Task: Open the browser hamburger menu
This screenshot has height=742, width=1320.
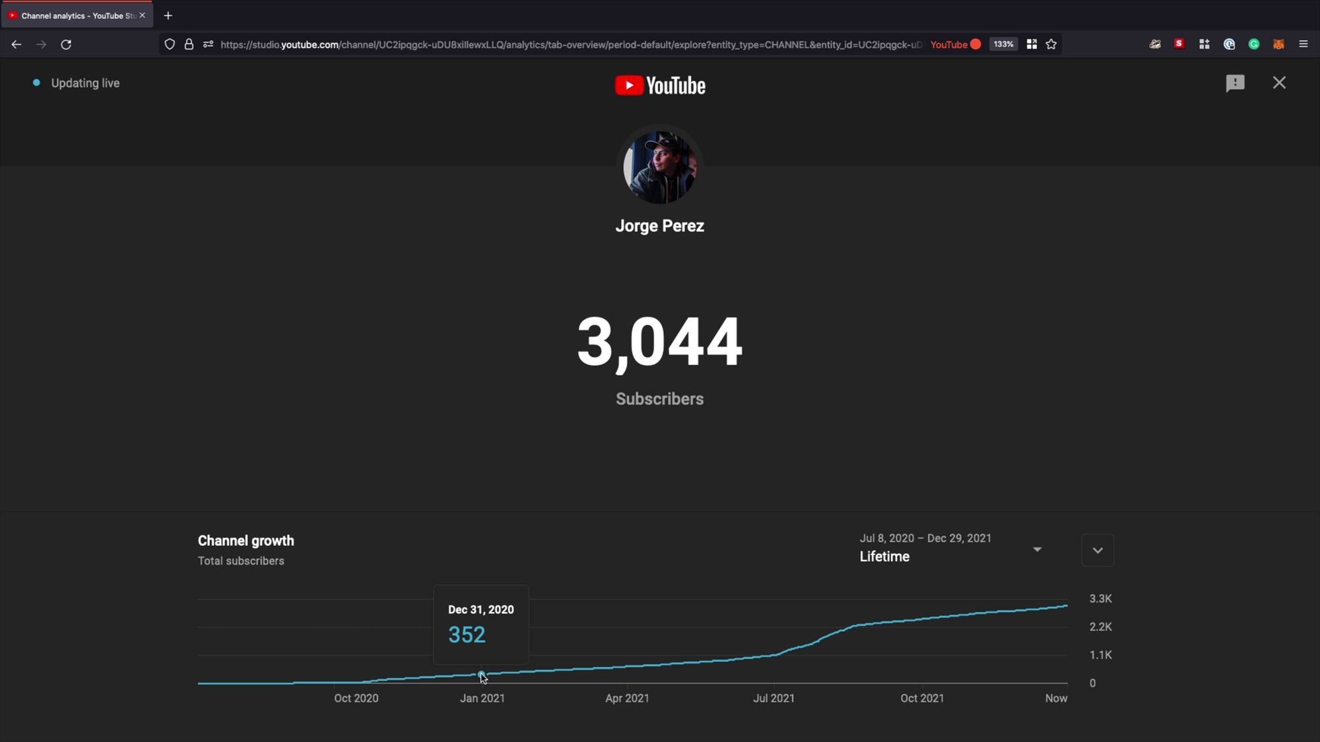Action: (1303, 44)
